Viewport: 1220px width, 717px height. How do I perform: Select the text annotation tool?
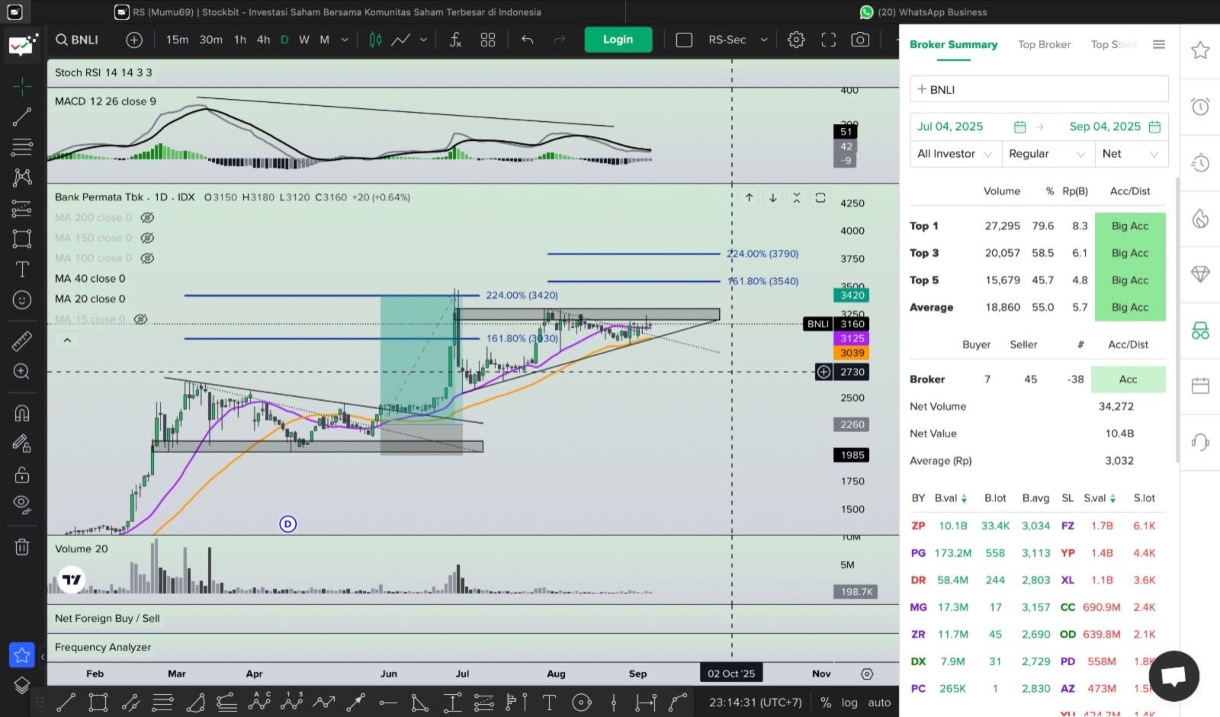[x=22, y=270]
